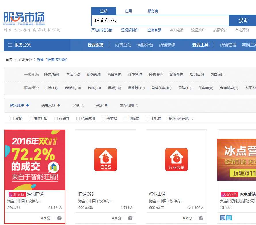Image resolution: width=256 pixels, height=225 pixels.
Task: Click the 旺铺CSS red house icon
Action: [x=105, y=160]
